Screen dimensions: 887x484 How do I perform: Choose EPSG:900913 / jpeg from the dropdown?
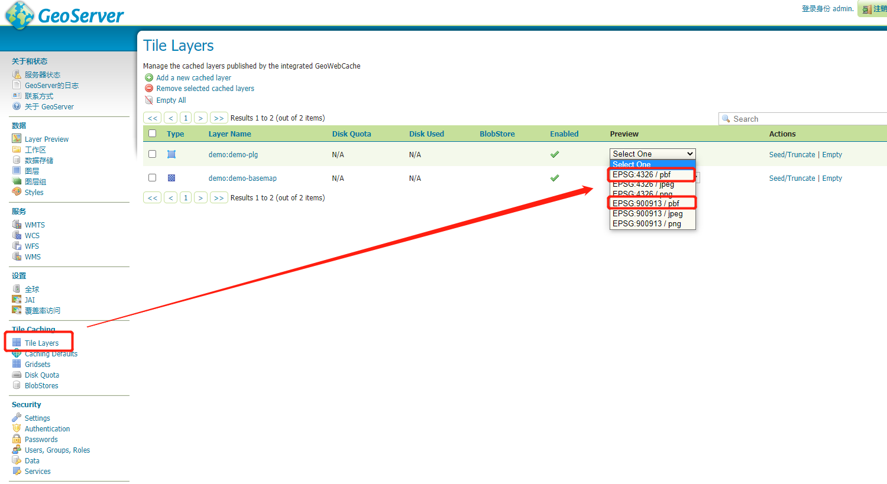(653, 213)
